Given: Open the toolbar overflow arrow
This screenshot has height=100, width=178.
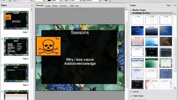Looking at the screenshot, I should click(x=110, y=1).
